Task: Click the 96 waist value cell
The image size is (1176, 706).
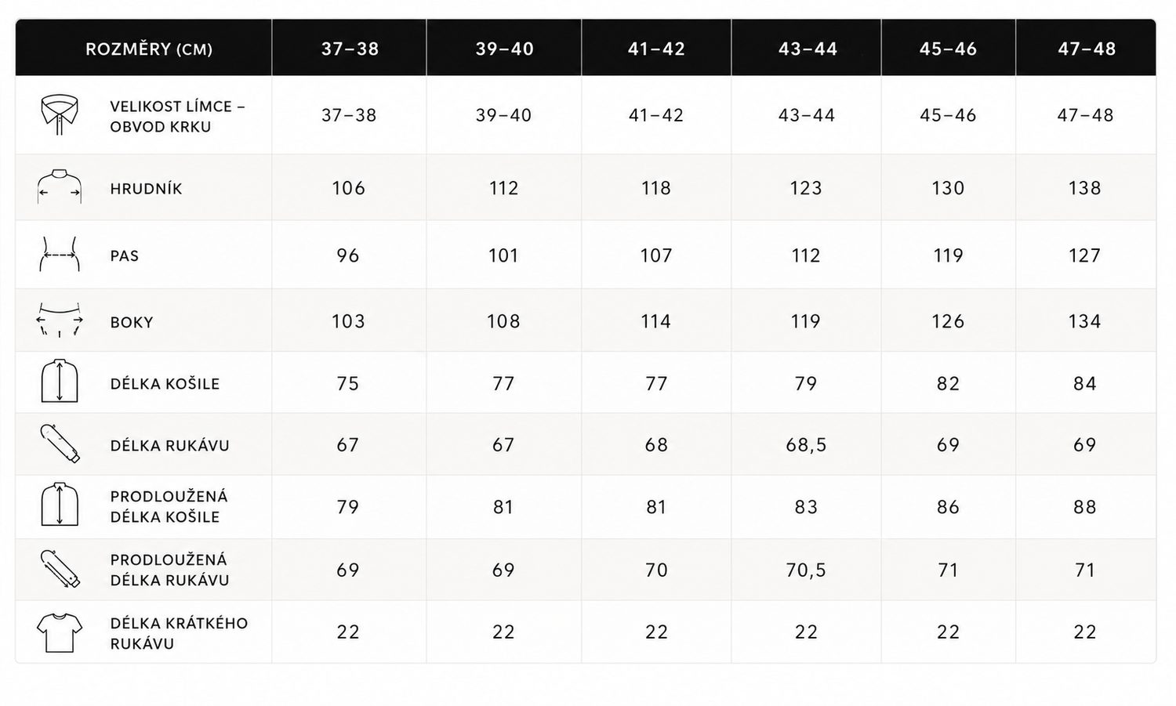Action: point(348,255)
